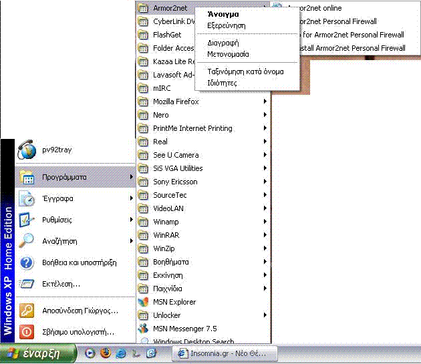The image size is (421, 364).
Task: Choose Ιδιότητες from the context menu
Action: tap(223, 83)
